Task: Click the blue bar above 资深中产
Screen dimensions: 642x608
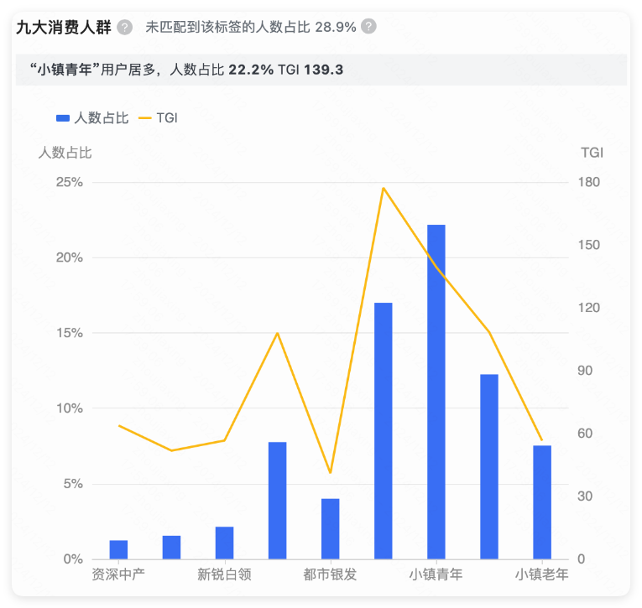Action: 118,549
